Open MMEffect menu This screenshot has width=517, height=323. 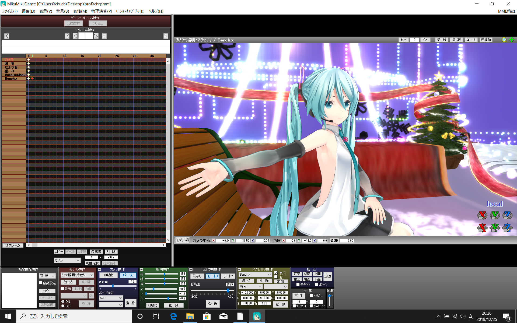506,11
